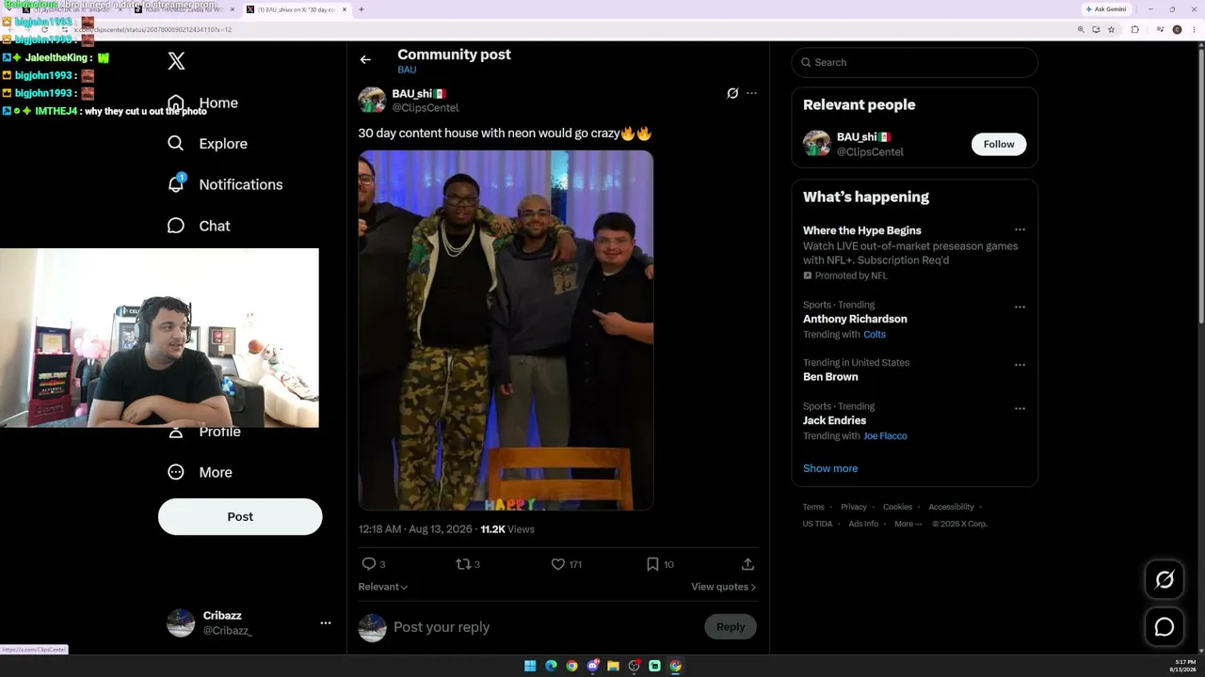Open the post's three-dot more menu

point(751,93)
